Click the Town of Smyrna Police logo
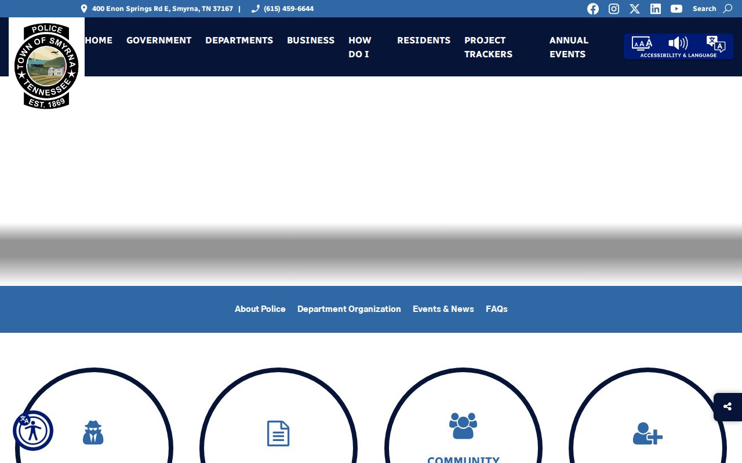742x463 pixels. pyautogui.click(x=46, y=65)
